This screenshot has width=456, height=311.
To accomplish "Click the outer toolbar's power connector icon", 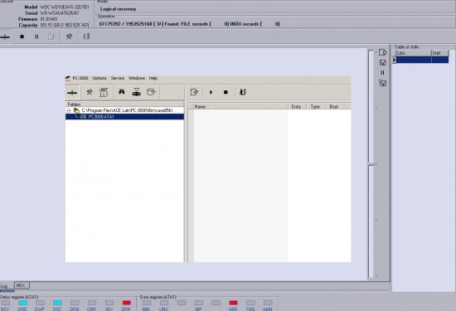I will [x=5, y=37].
